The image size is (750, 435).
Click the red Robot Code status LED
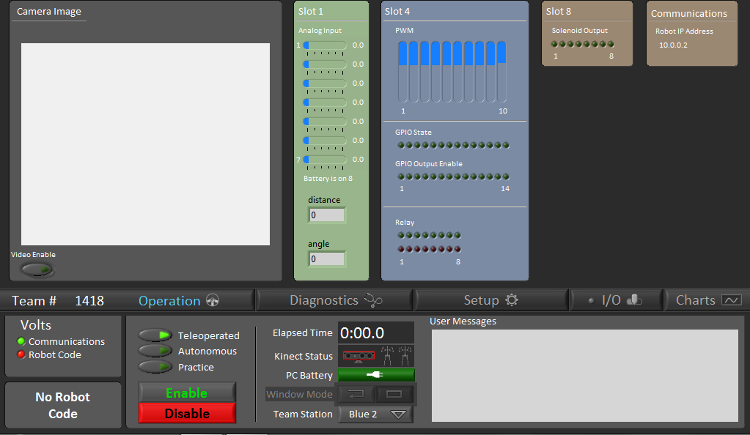click(21, 354)
